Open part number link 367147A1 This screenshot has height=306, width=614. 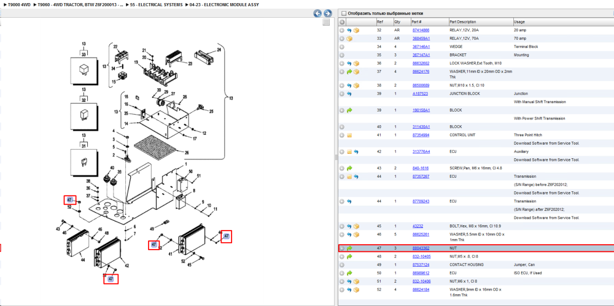tap(421, 55)
